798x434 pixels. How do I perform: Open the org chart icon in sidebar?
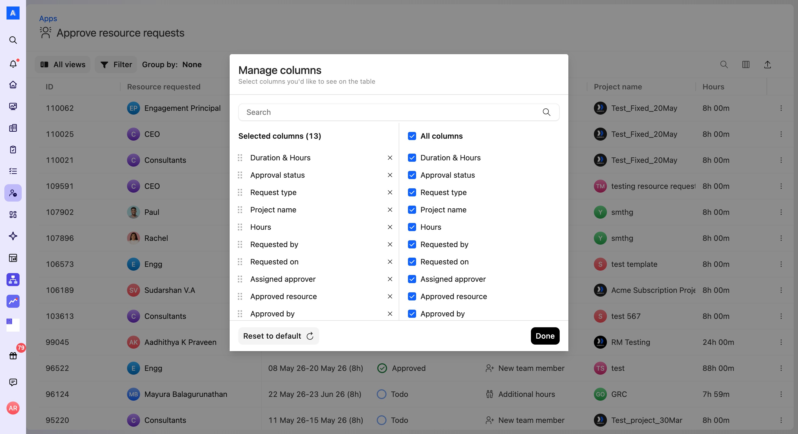pos(13,279)
